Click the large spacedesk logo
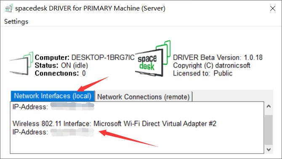The width and height of the screenshot is (282, 159). click(153, 58)
